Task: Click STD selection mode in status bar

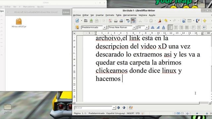Action: tap(138, 113)
